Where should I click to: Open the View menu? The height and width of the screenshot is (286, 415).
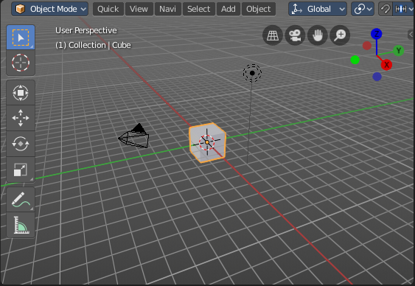[x=139, y=9]
